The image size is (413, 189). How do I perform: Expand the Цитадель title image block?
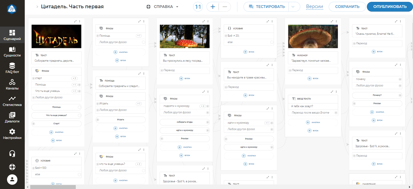[75, 21]
